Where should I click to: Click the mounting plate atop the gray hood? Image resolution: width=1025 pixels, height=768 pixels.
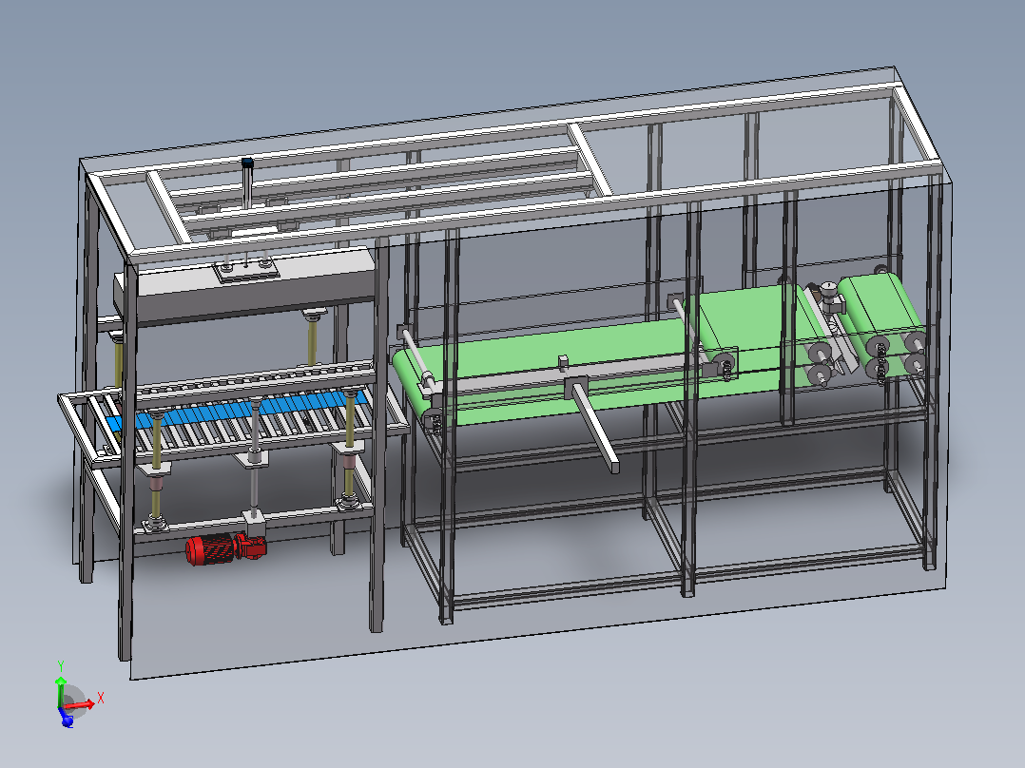(x=245, y=271)
